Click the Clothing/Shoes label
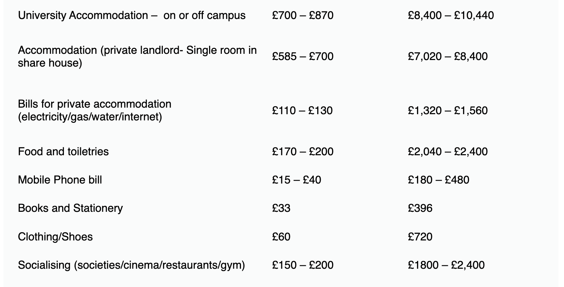564x287 pixels. 55,237
